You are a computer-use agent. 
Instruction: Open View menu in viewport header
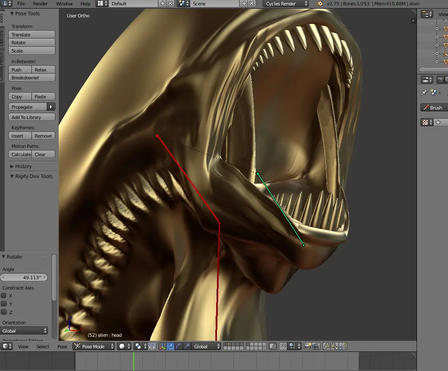pos(23,347)
